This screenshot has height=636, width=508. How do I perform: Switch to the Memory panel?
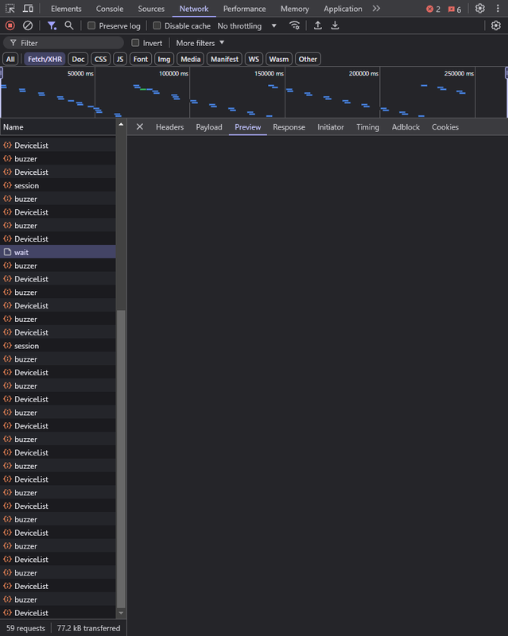[295, 9]
